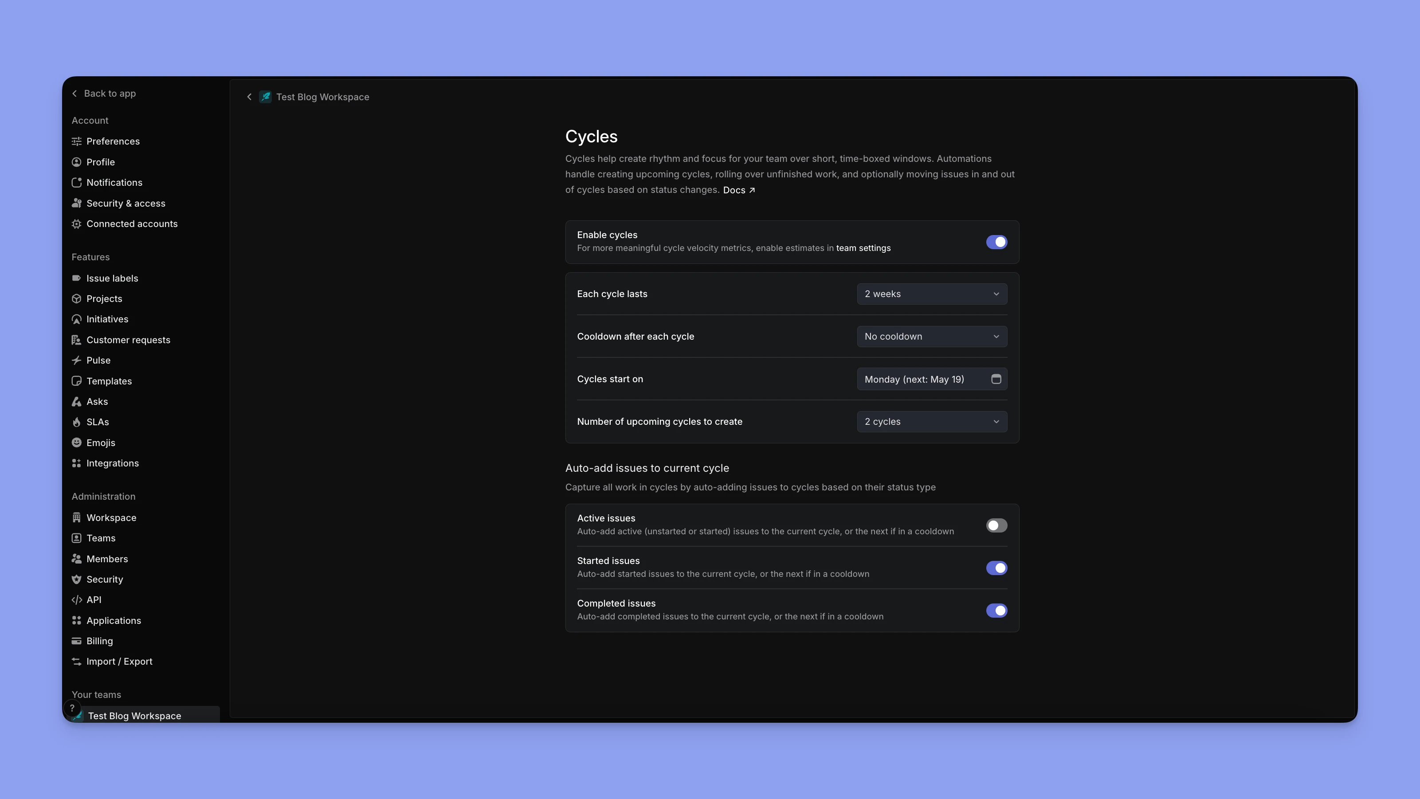1420x799 pixels.
Task: Click Back to app
Action: [104, 94]
